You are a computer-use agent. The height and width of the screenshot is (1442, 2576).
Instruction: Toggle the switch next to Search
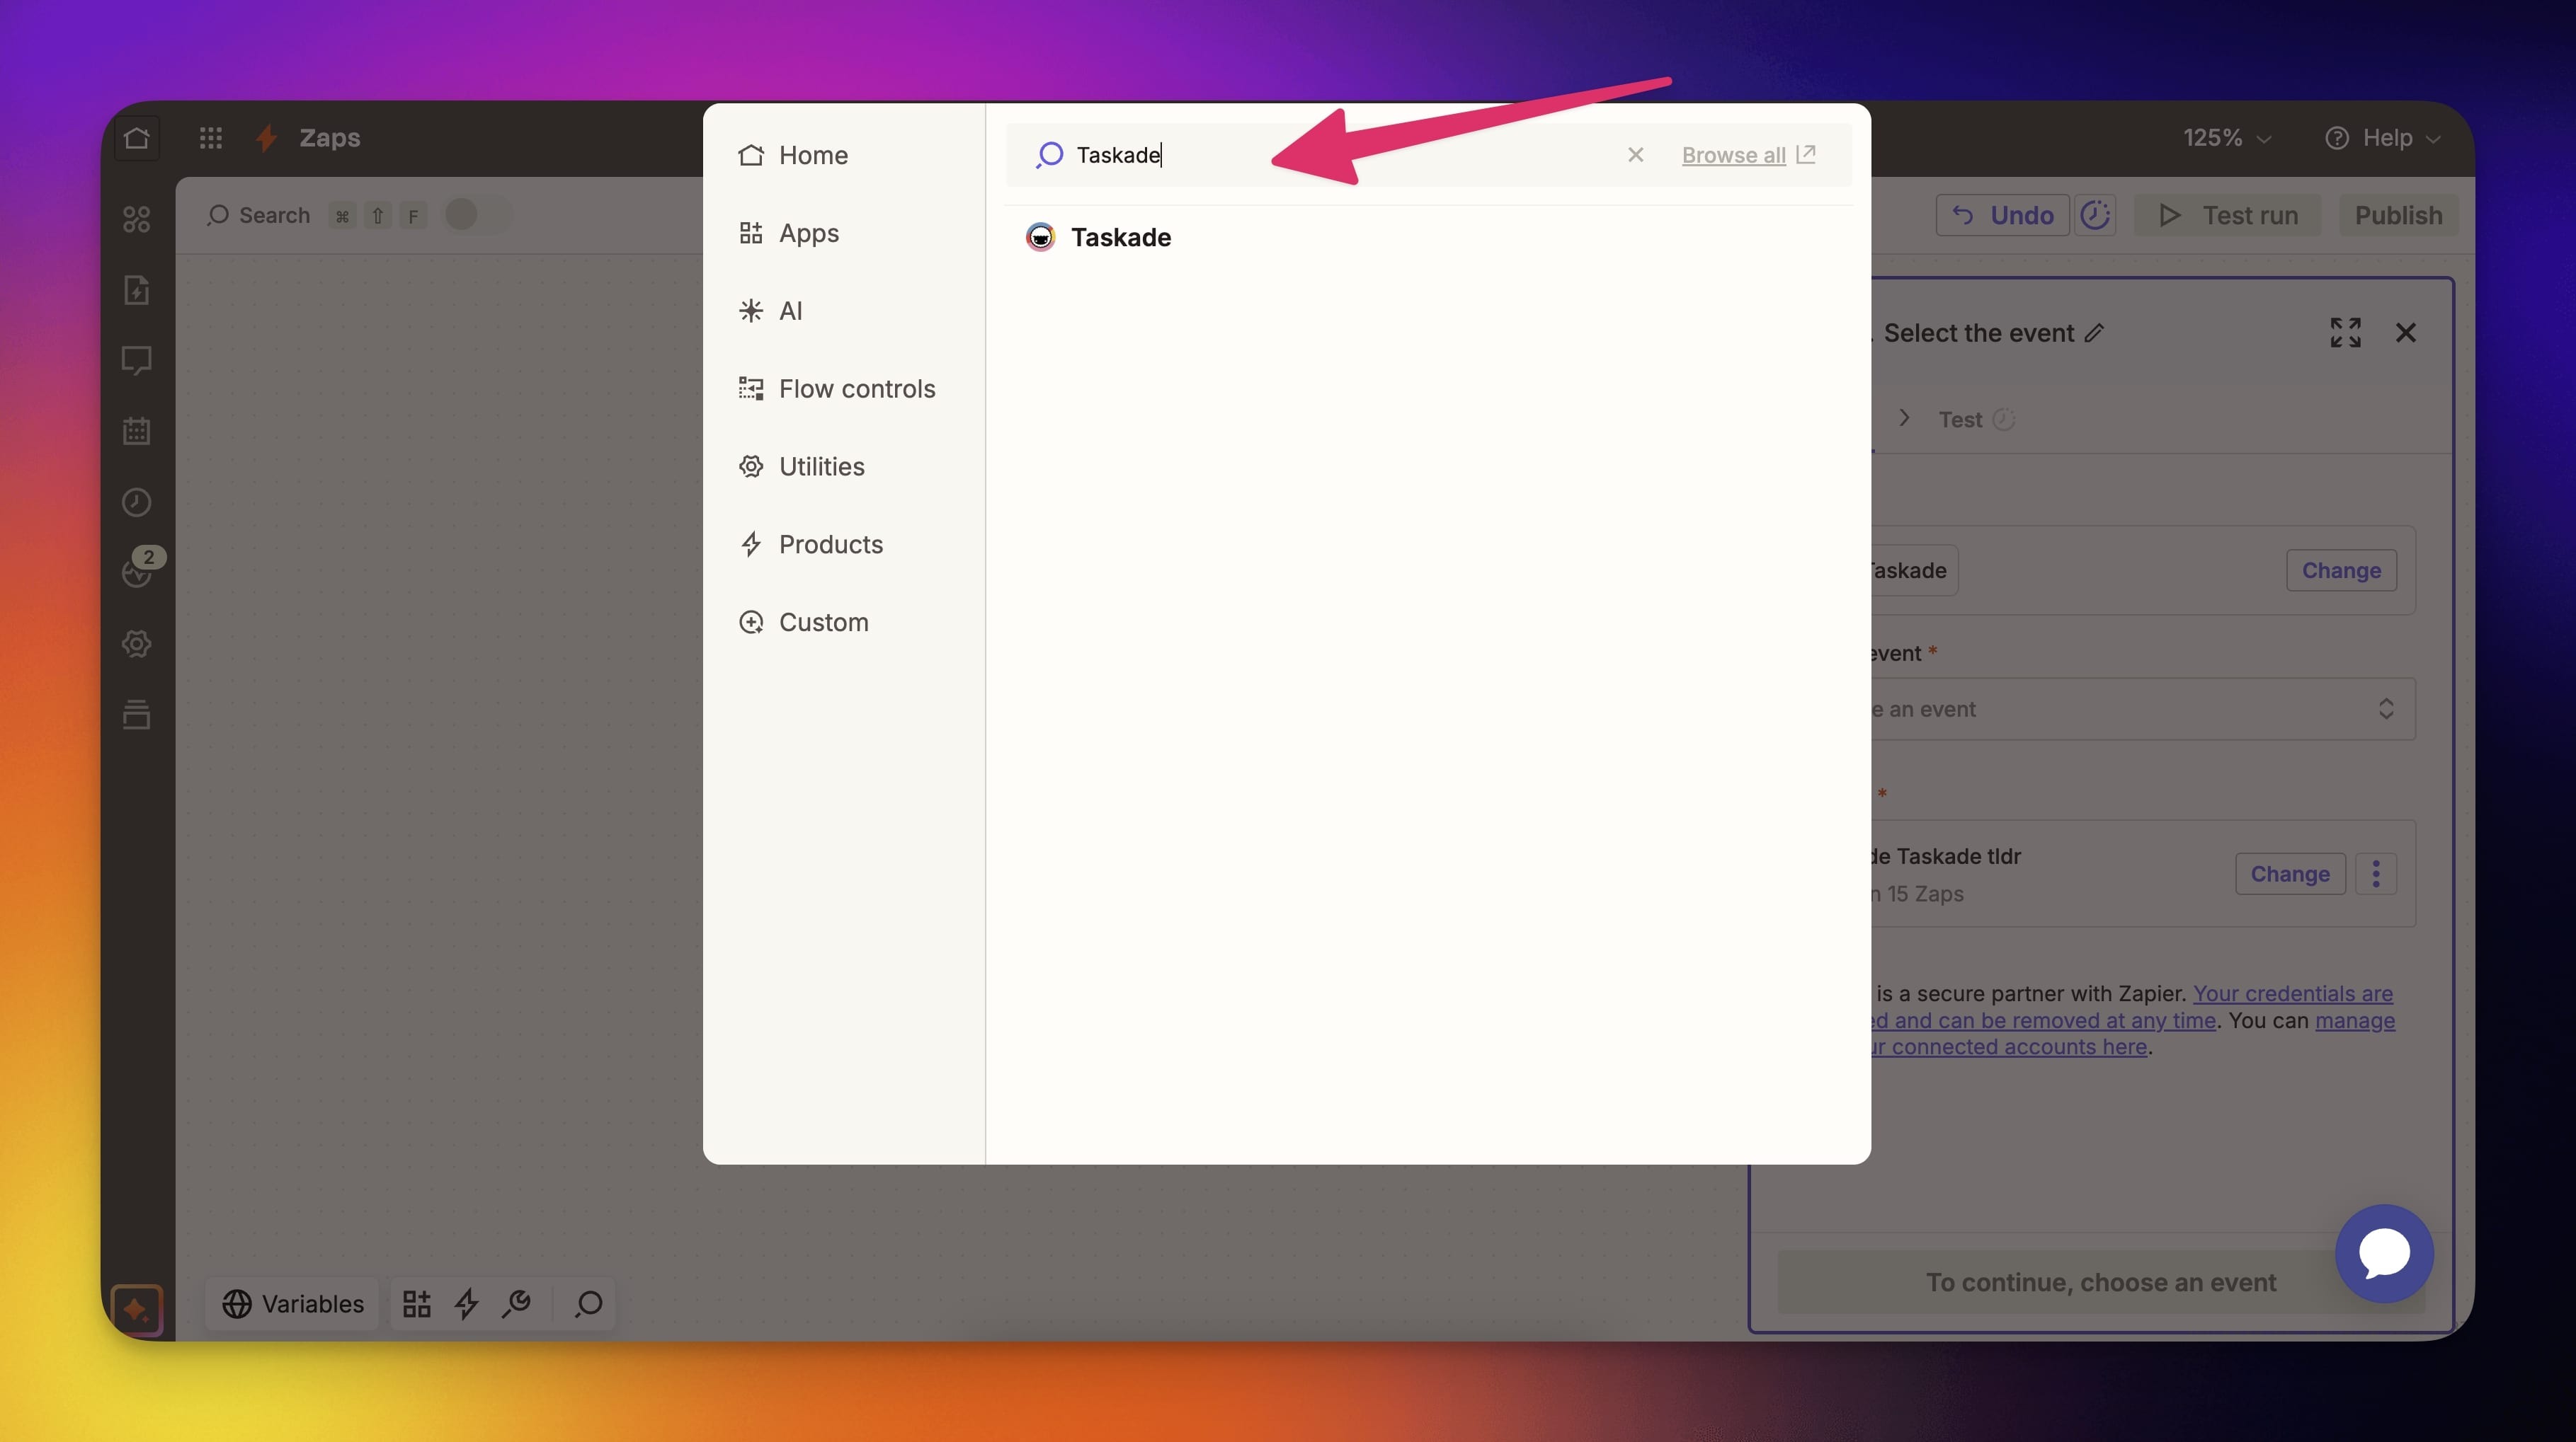[x=475, y=215]
